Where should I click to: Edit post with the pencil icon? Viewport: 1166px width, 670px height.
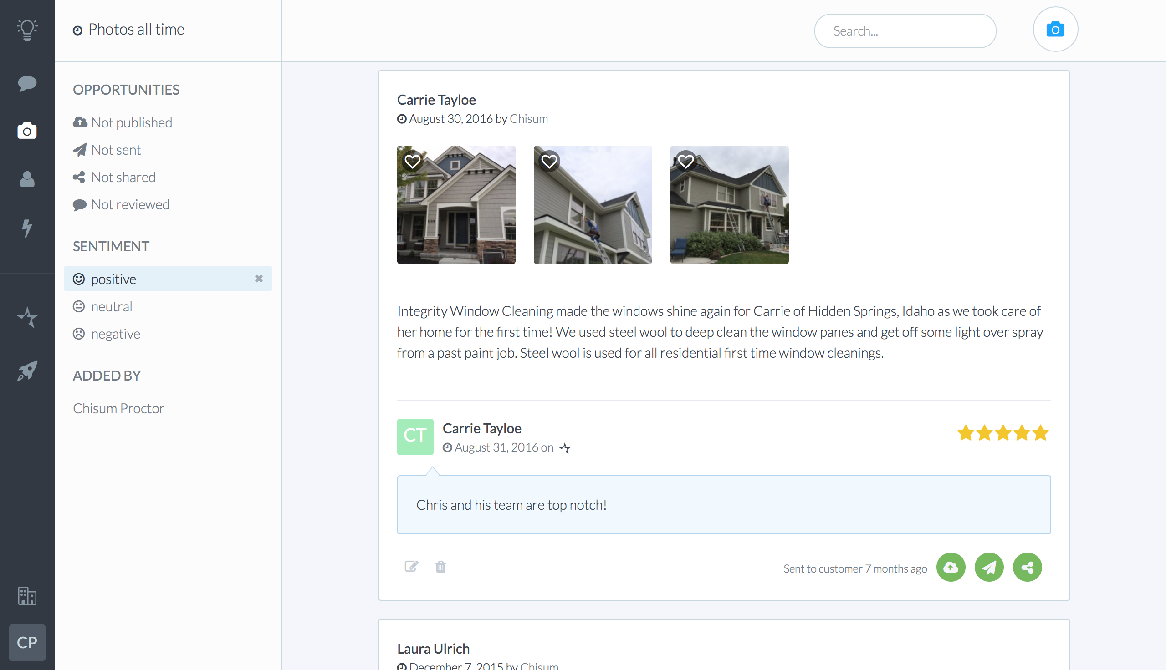click(x=411, y=567)
